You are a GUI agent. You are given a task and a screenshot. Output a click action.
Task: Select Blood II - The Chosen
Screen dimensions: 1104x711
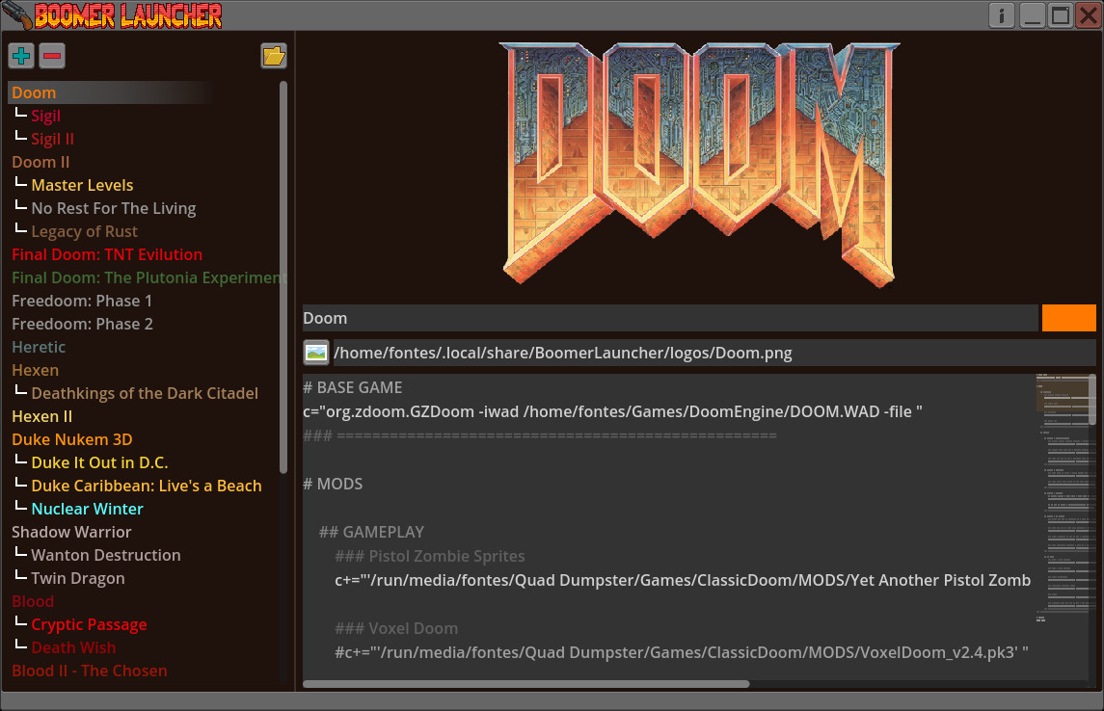click(89, 670)
